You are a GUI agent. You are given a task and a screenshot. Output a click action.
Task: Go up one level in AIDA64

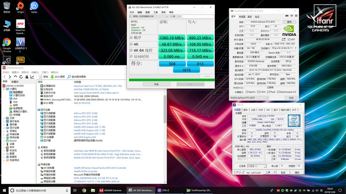pos(15,77)
